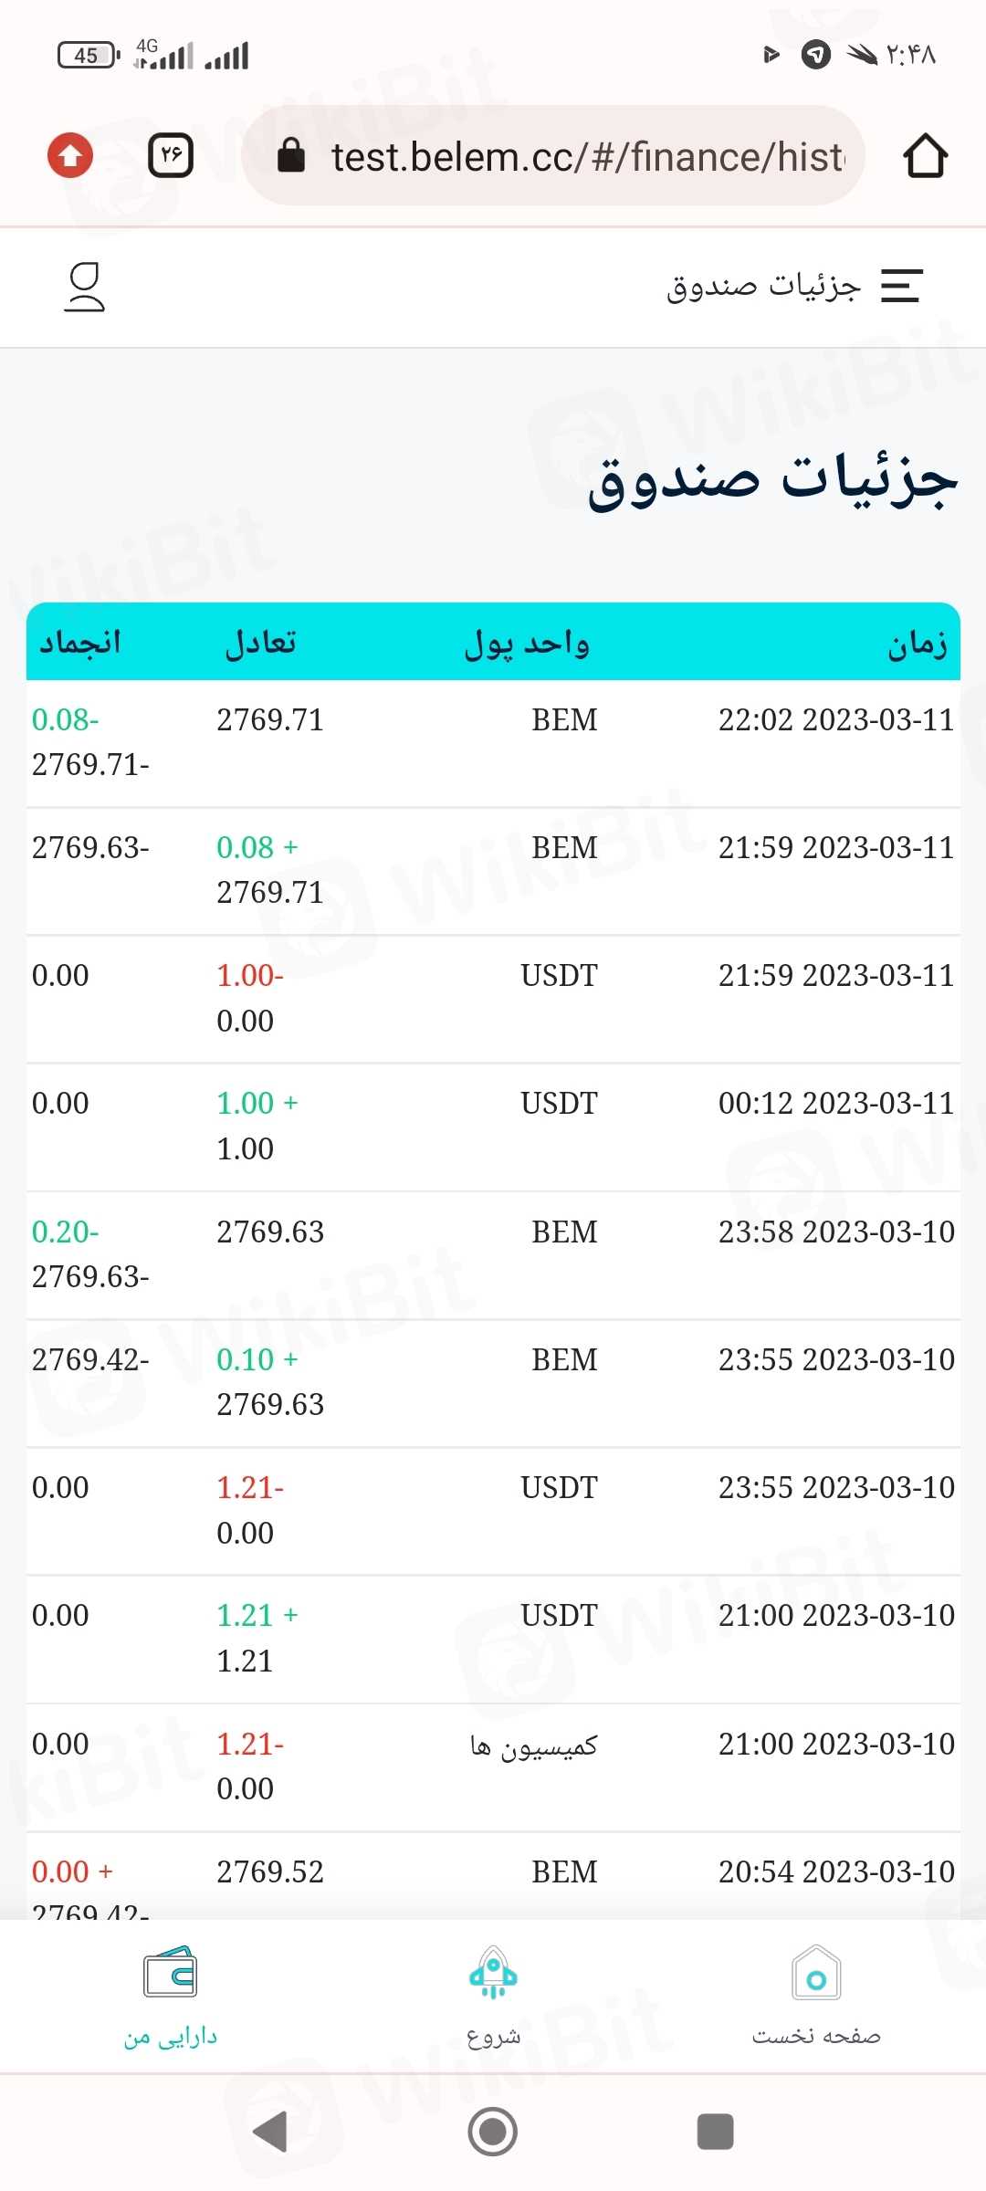Switch to the شروع tab

pyautogui.click(x=493, y=2037)
